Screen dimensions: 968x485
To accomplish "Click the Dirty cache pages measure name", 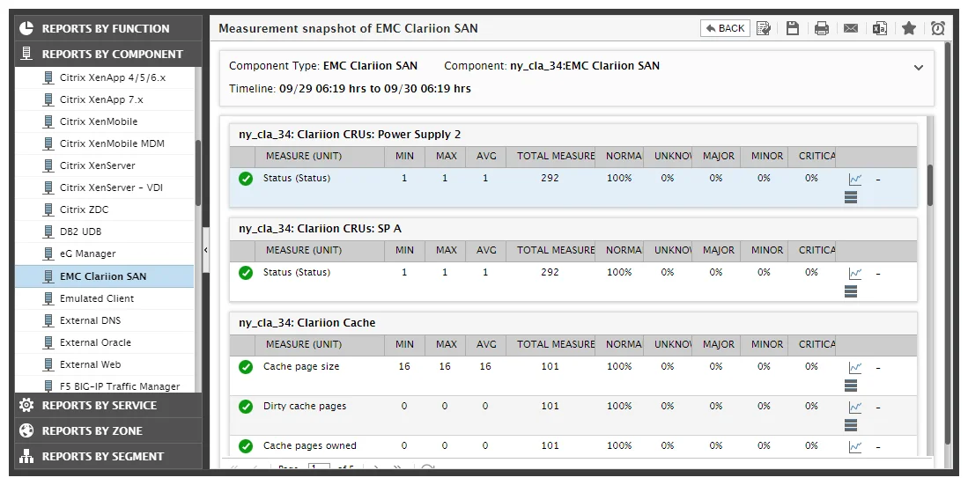I will [305, 406].
